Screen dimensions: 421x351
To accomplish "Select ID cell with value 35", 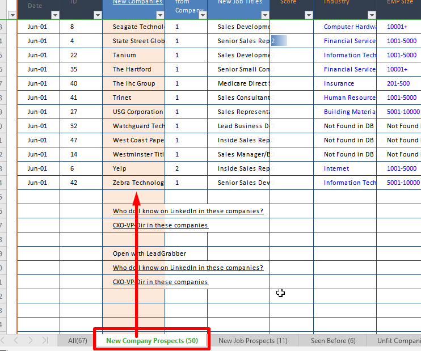I will (x=81, y=69).
